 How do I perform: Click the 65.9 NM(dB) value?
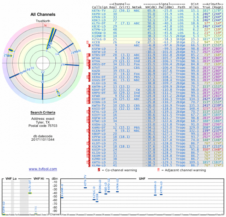pyautogui.click(x=151, y=11)
